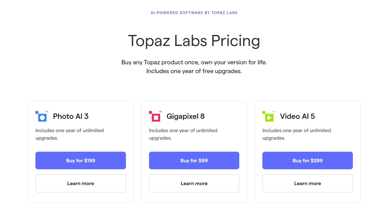Viewport: 379px width, 216px height.
Task: Select the Photo AI 3 product title
Action: coord(71,116)
